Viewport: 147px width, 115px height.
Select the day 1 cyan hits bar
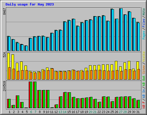point(9,44)
